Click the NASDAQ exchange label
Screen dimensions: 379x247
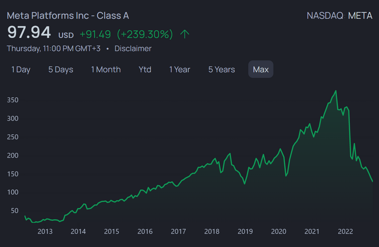(x=325, y=16)
